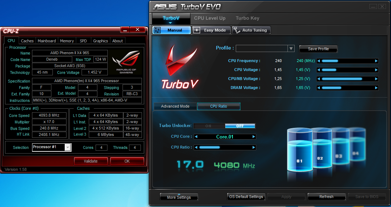Click the Multiplier value x 17.0
This screenshot has width=391, height=207.
pyautogui.click(x=49, y=122)
